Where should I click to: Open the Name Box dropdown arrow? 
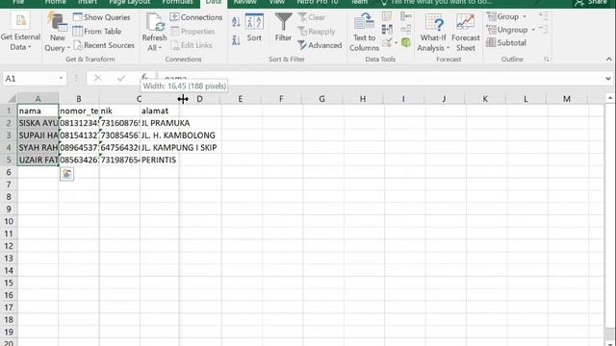[61, 79]
